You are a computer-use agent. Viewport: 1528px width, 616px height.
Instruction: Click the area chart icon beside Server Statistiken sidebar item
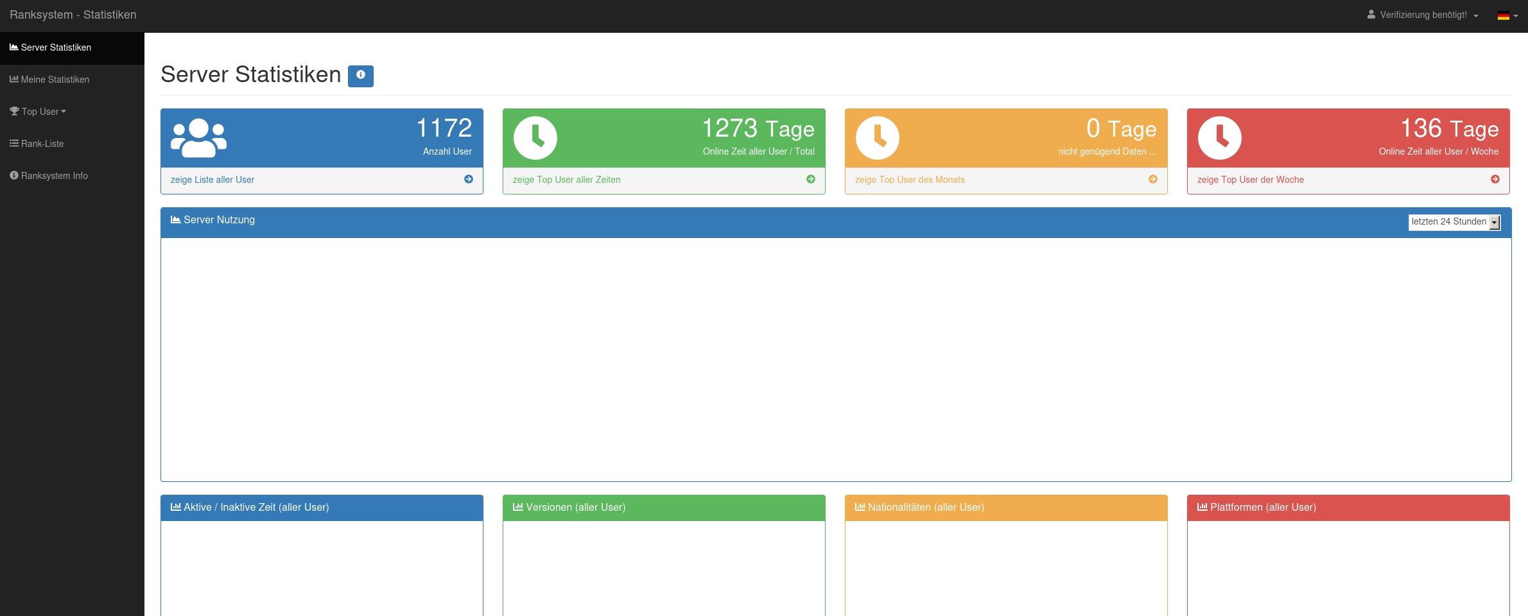tap(14, 47)
